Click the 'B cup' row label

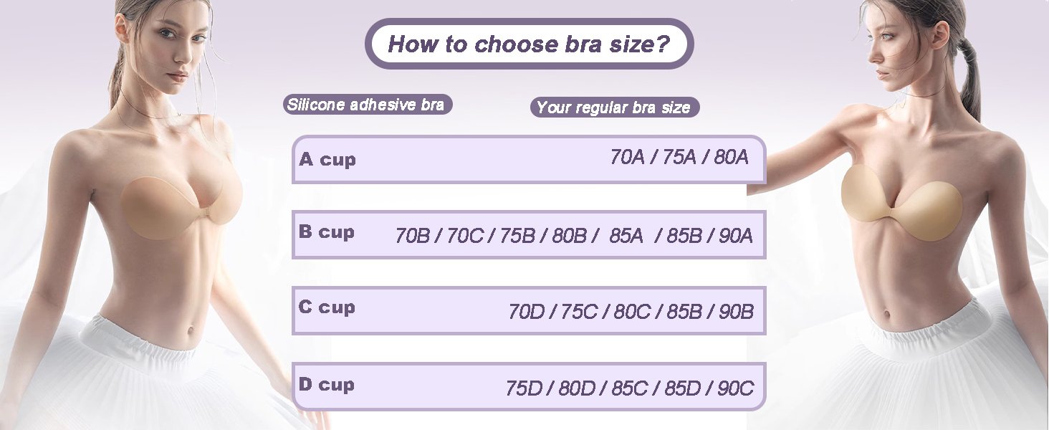click(x=327, y=232)
